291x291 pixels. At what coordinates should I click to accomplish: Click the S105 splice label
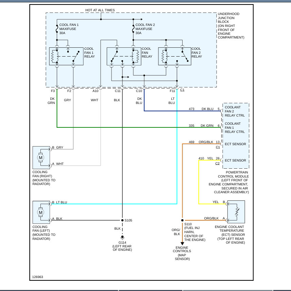coord(129,220)
